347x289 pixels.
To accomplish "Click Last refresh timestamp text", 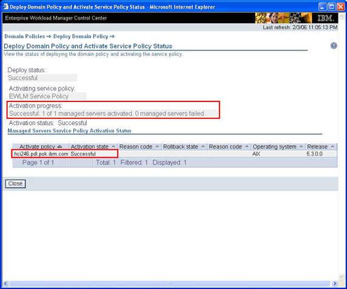I will tap(300, 27).
